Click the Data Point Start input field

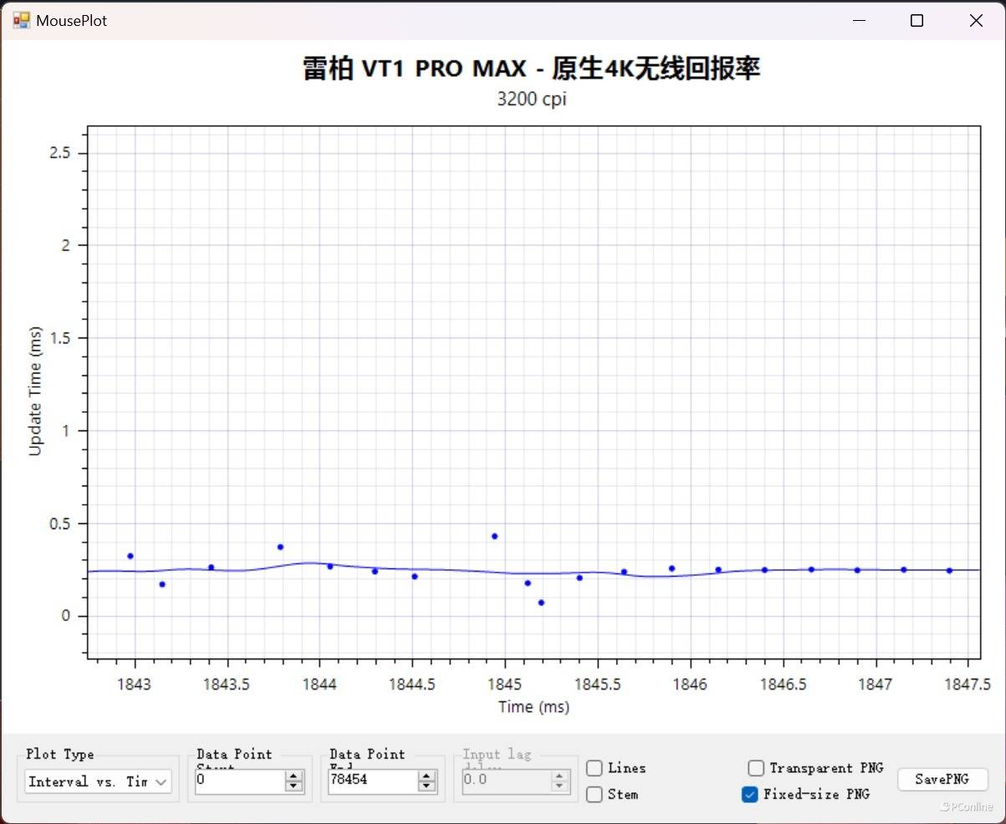[x=240, y=781]
